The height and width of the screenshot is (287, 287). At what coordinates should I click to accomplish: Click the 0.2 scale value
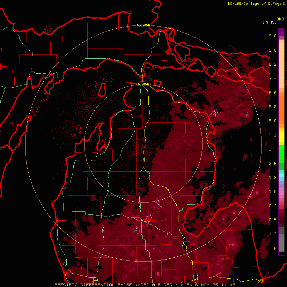coord(273,206)
